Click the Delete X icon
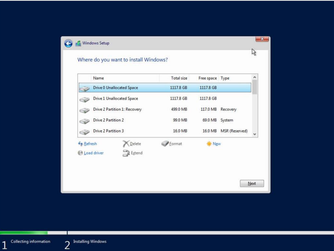Screen dimensions: 334x251 (x=126, y=144)
